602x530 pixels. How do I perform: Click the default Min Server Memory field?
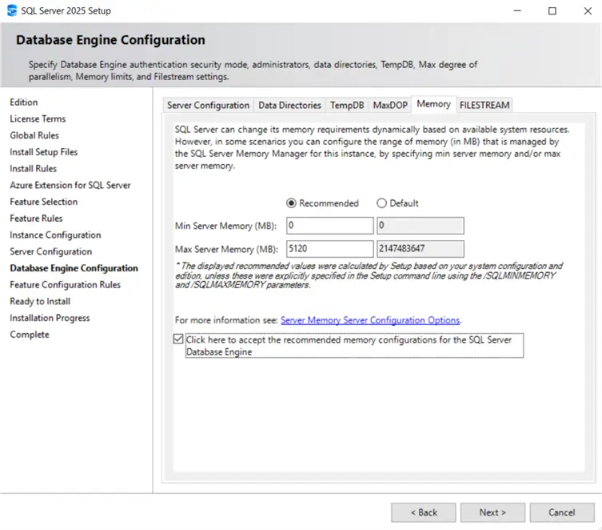coord(421,226)
